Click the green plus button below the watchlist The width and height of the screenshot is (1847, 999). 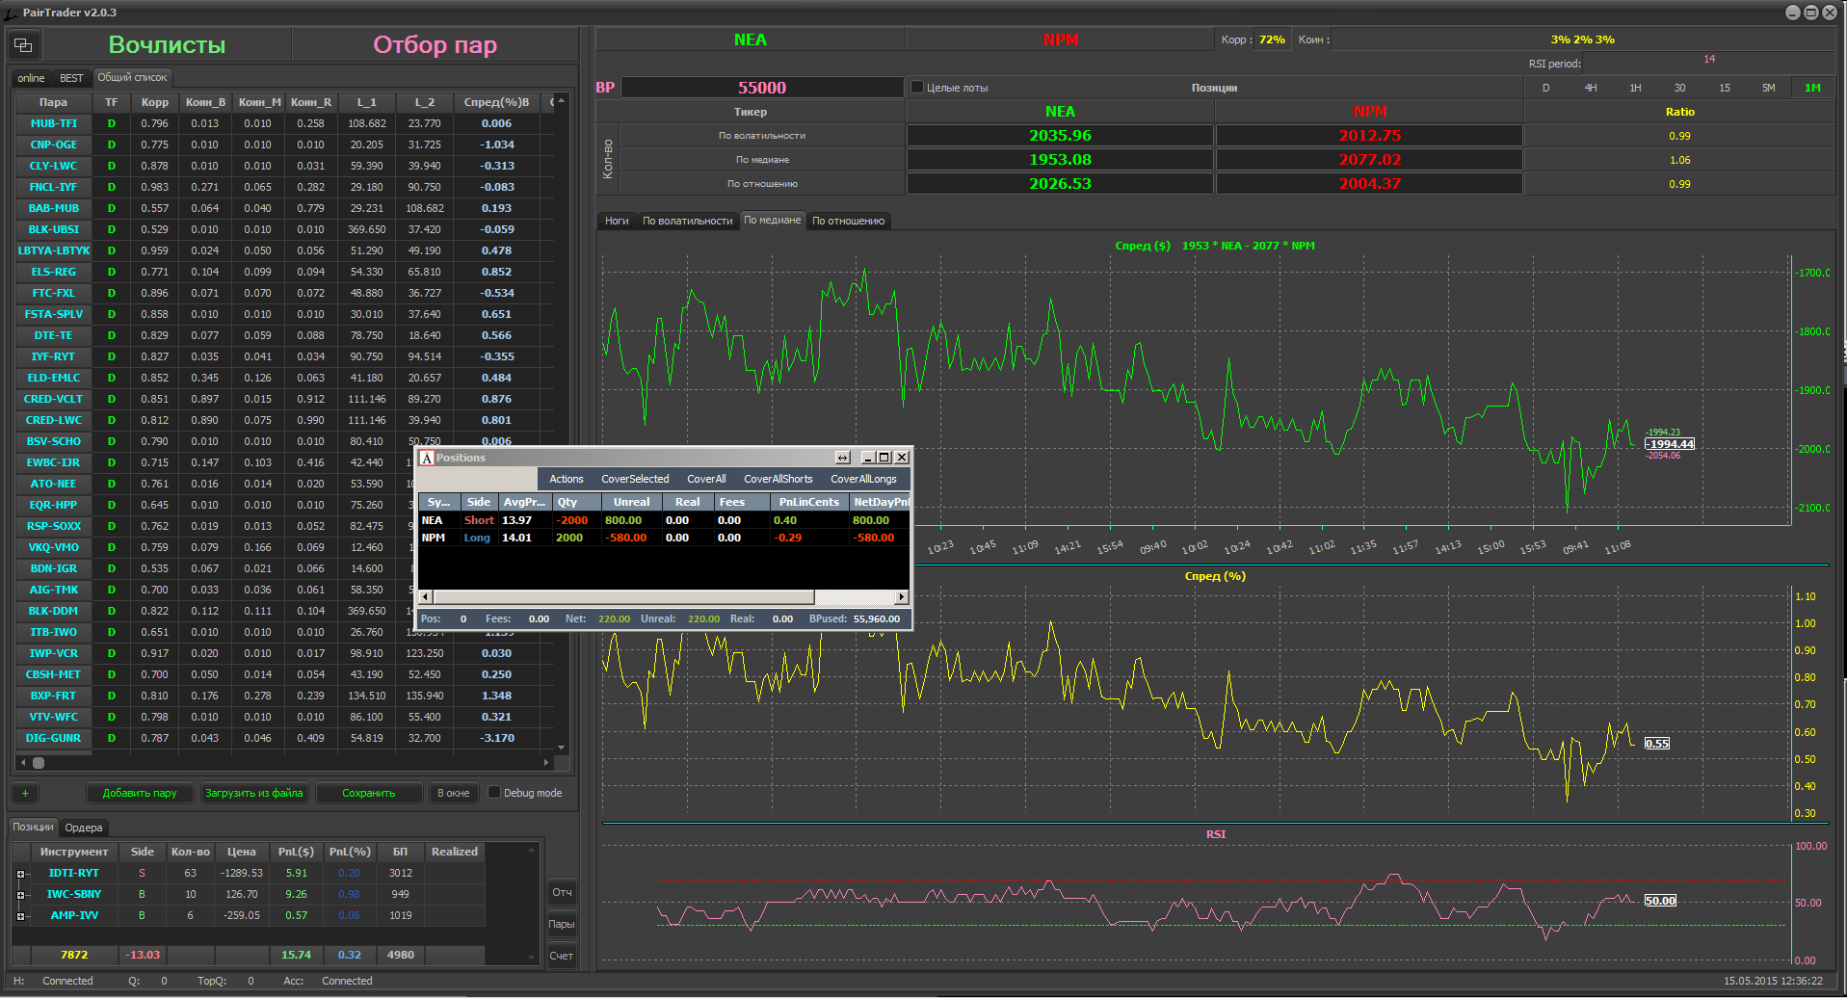pos(25,793)
